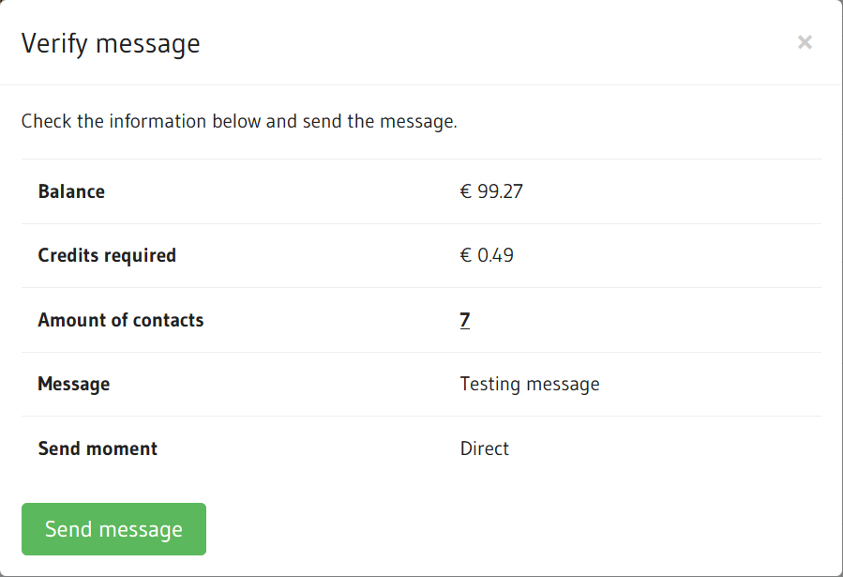Click the Verify message dialog title
This screenshot has width=843, height=577.
111,43
